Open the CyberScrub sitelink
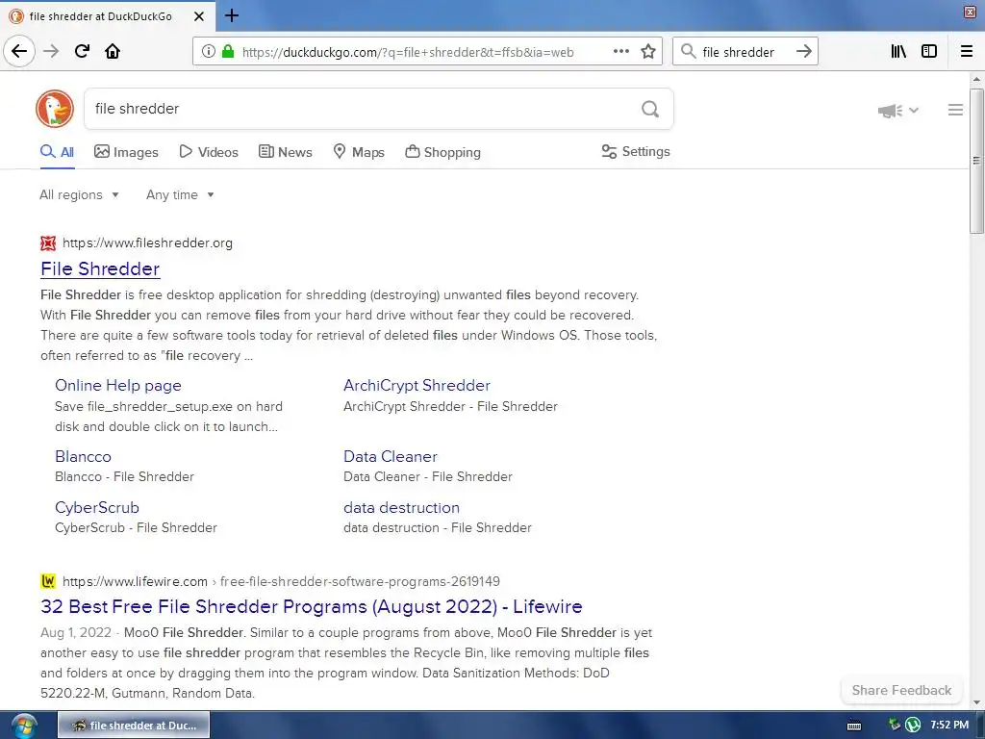The image size is (985, 739). click(97, 507)
